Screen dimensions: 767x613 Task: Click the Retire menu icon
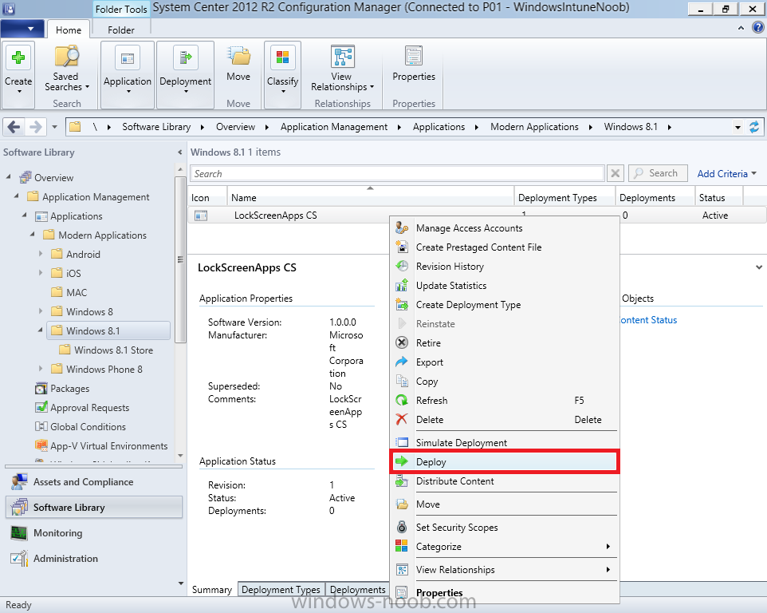click(x=402, y=342)
